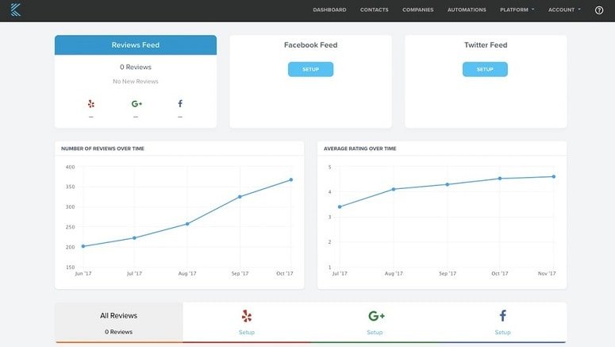Click the Oct '17 data point on rating chart
The image size is (615, 347).
(x=500, y=179)
